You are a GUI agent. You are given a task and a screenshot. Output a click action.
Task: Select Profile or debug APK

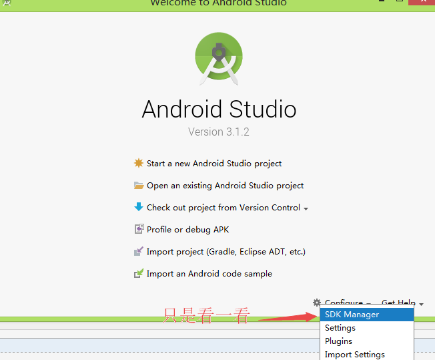click(188, 230)
